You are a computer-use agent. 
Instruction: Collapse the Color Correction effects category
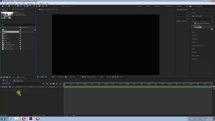coord(192,25)
